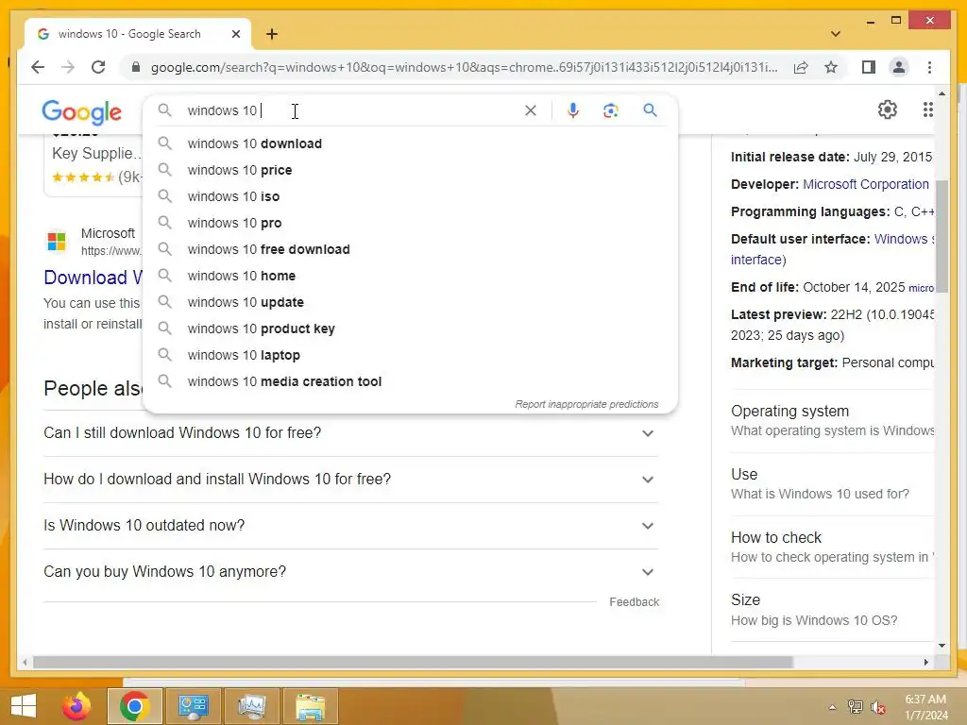Screen dimensions: 967x725
Task: Open Chrome profile avatar
Action: pos(899,67)
